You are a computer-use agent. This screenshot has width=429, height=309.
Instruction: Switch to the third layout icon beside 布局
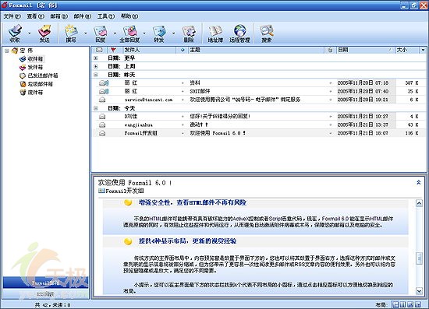[410, 304]
